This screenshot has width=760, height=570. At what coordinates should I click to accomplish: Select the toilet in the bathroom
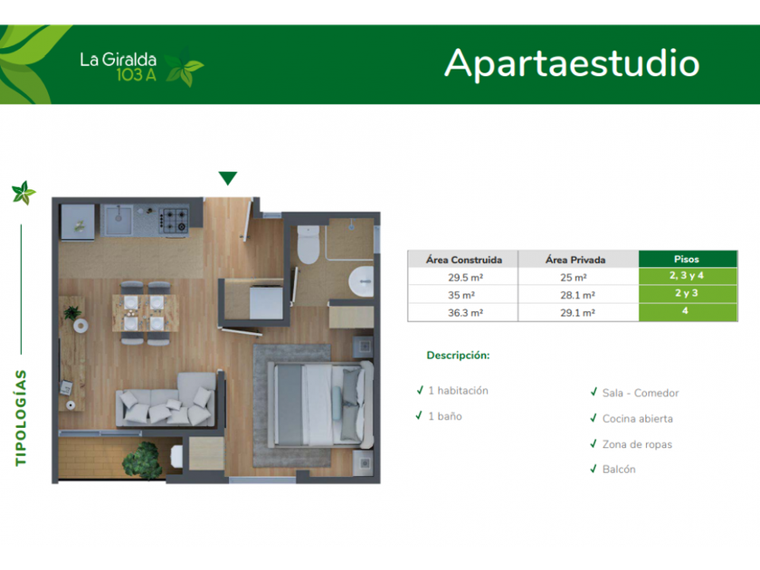[309, 244]
